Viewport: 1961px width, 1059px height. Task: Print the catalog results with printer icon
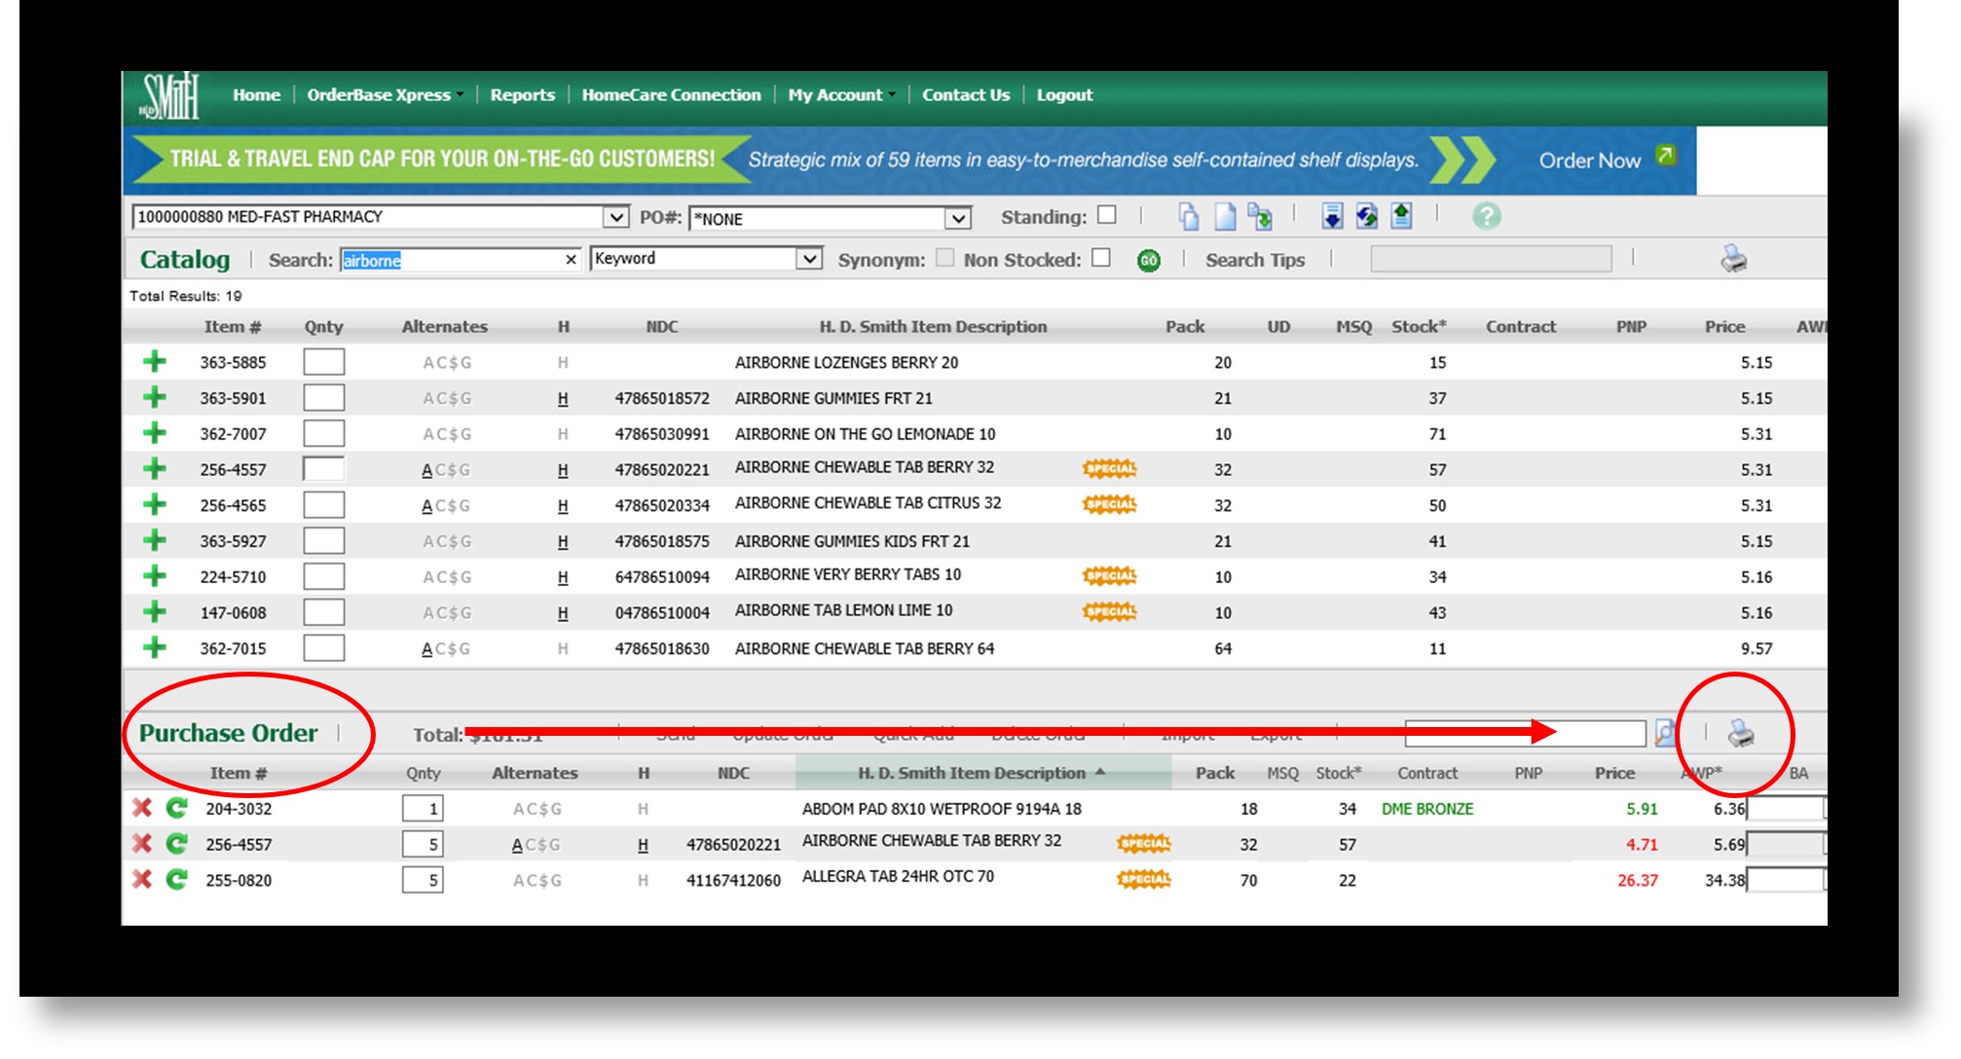(x=1733, y=259)
